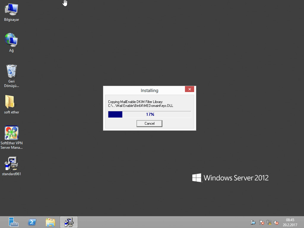304x228 pixels.
Task: Activate the running installer taskbar button
Action: pos(69,222)
